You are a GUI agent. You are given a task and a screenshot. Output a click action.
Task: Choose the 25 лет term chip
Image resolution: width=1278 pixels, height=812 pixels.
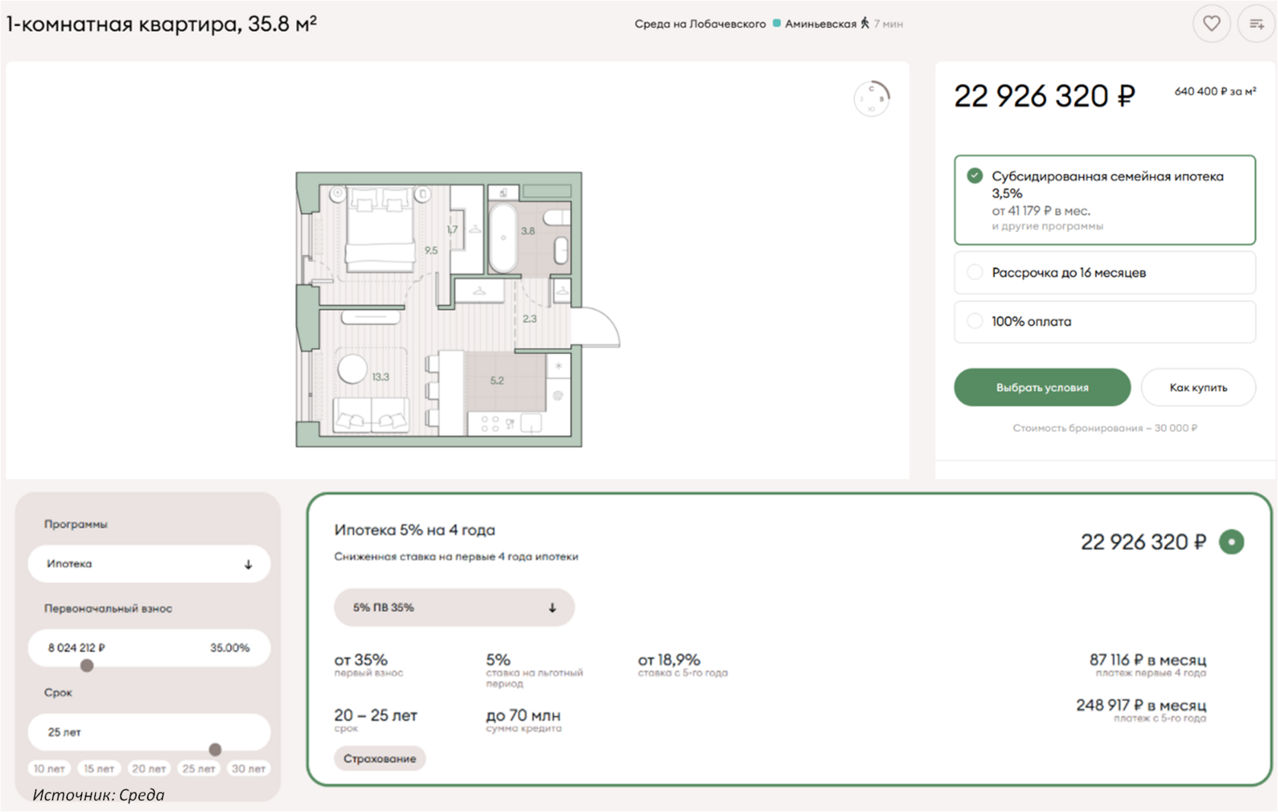tap(199, 769)
